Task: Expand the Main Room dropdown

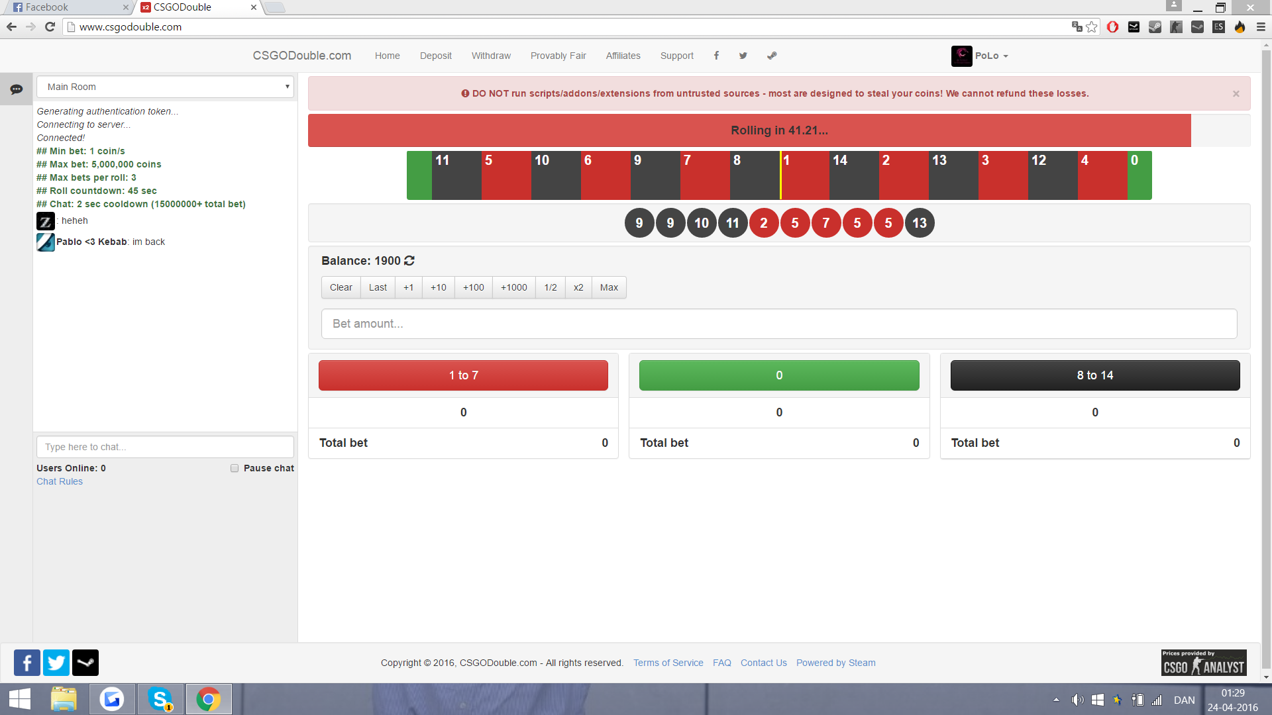Action: coord(165,87)
